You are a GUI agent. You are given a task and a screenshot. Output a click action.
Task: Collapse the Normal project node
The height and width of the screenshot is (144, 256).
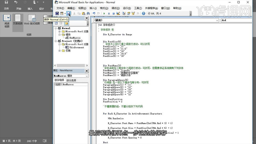pyautogui.click(x=56, y=28)
